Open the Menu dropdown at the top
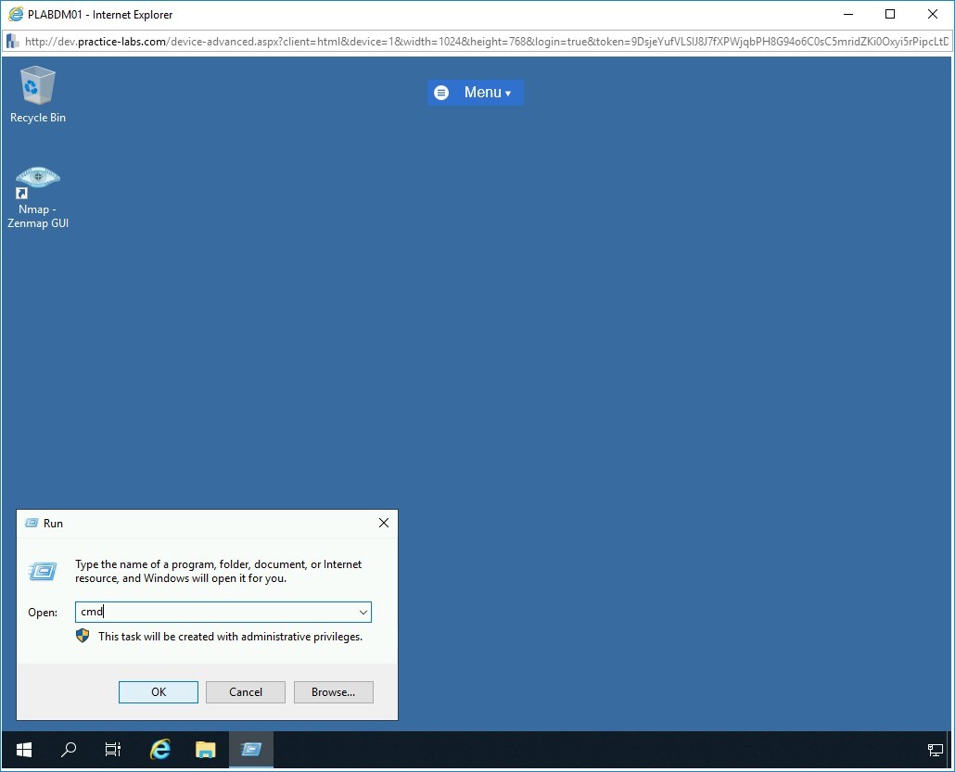 tap(485, 92)
